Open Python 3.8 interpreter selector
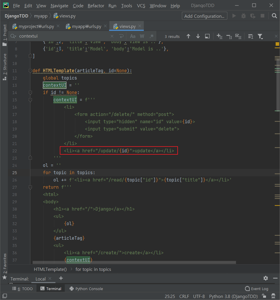The image size is (280, 300). 233,297
